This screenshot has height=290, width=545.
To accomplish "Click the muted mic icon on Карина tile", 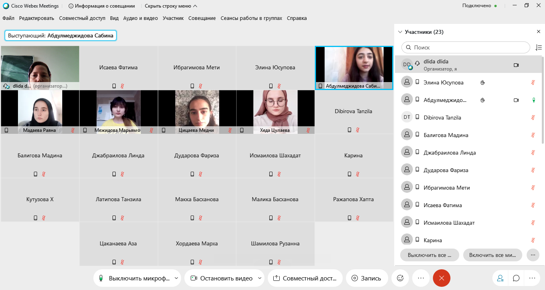I will tap(358, 174).
